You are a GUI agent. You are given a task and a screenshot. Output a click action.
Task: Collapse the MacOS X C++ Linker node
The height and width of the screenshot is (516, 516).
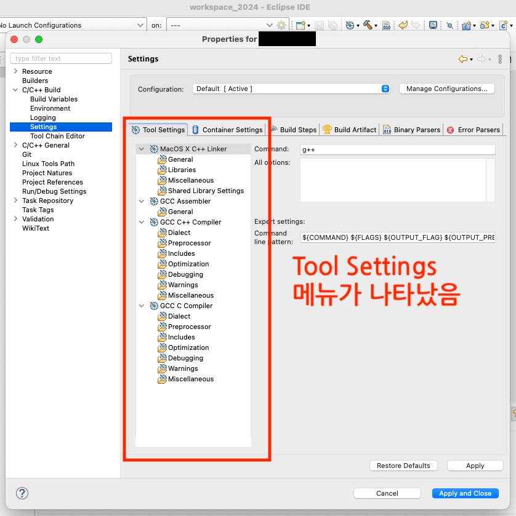pos(142,149)
